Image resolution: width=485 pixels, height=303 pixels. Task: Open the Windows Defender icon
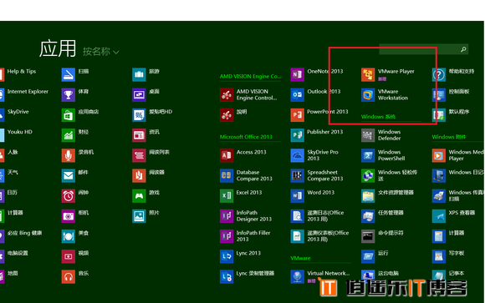tap(368, 135)
